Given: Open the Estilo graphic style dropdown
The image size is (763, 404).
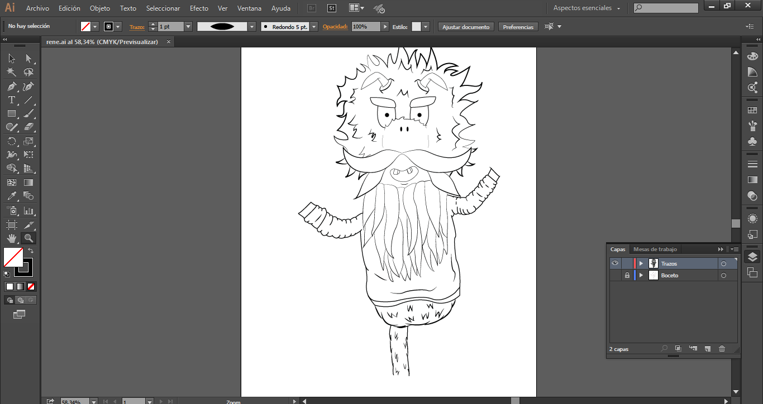Looking at the screenshot, I should [x=426, y=27].
